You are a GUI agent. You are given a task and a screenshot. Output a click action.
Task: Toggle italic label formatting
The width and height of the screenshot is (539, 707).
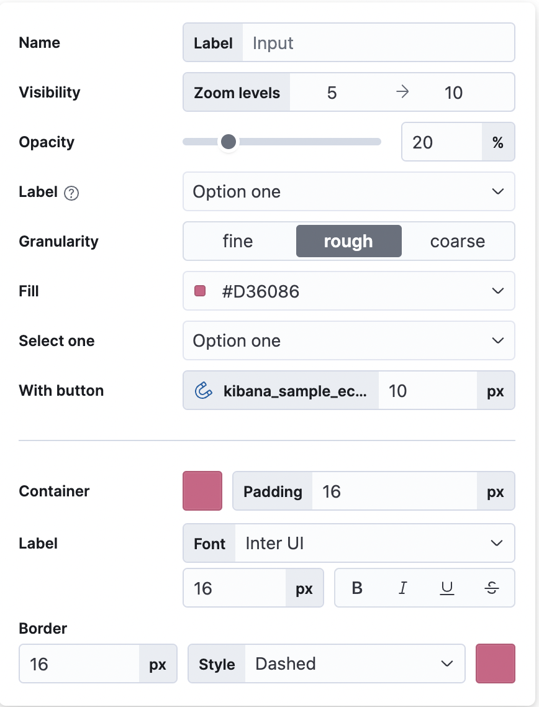coord(402,588)
